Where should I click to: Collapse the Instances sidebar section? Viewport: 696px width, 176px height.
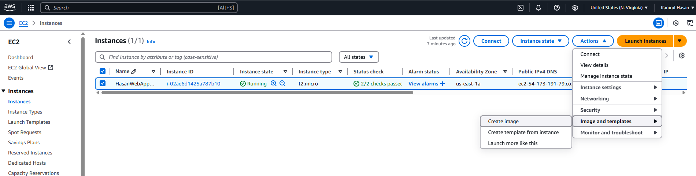pos(3,91)
